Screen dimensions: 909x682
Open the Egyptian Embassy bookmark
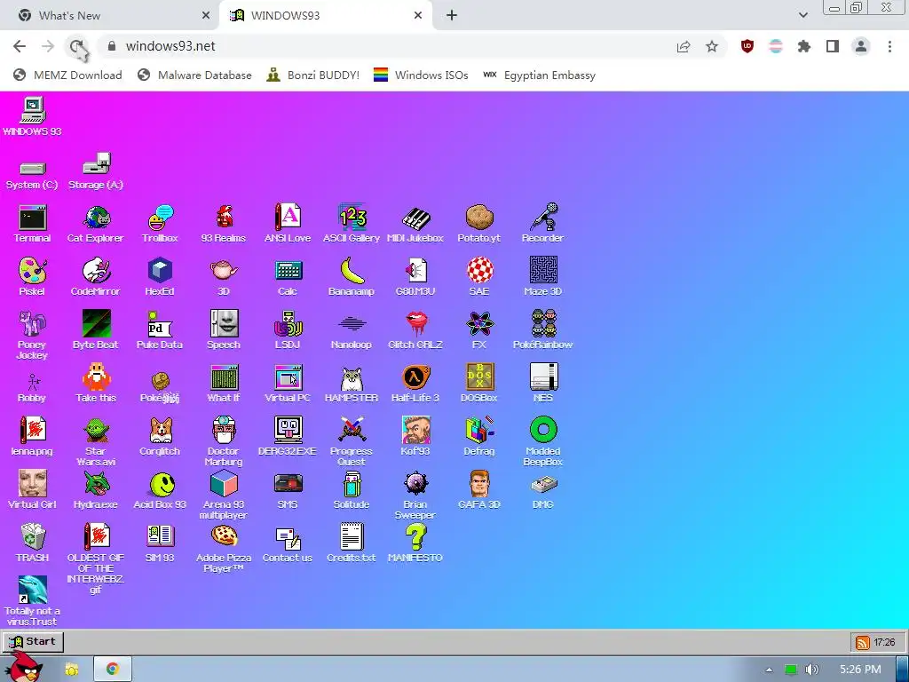pos(539,75)
